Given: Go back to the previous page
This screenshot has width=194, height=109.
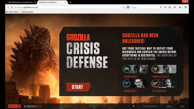Looking at the screenshot, I should [8, 7].
